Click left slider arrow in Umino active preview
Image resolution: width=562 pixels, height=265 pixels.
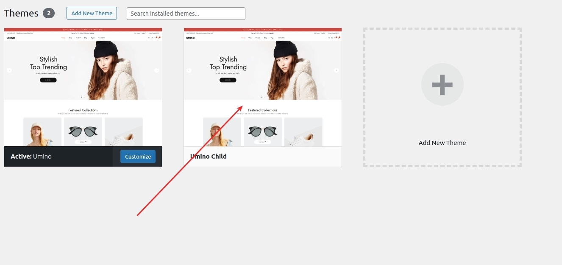[9, 70]
